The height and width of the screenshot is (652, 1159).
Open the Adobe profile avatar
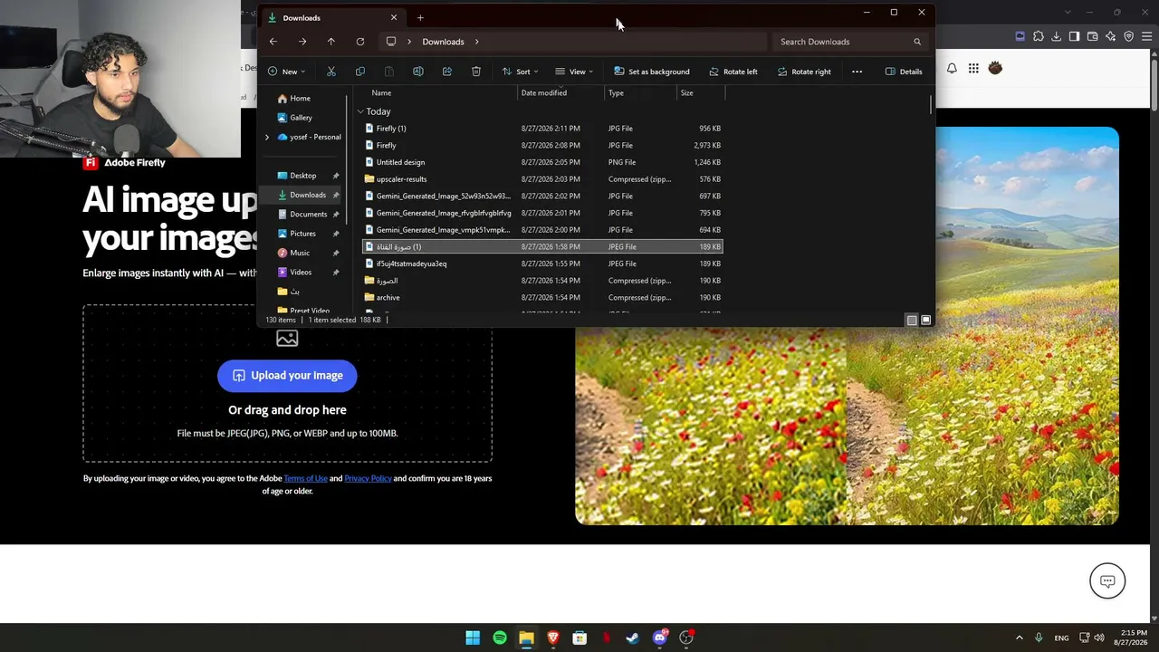pyautogui.click(x=995, y=68)
